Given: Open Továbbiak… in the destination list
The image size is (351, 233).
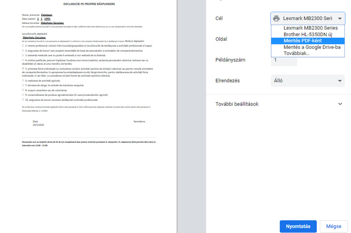Looking at the screenshot, I should tap(296, 53).
